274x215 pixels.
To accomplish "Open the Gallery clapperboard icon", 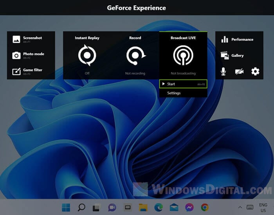I will click(225, 55).
